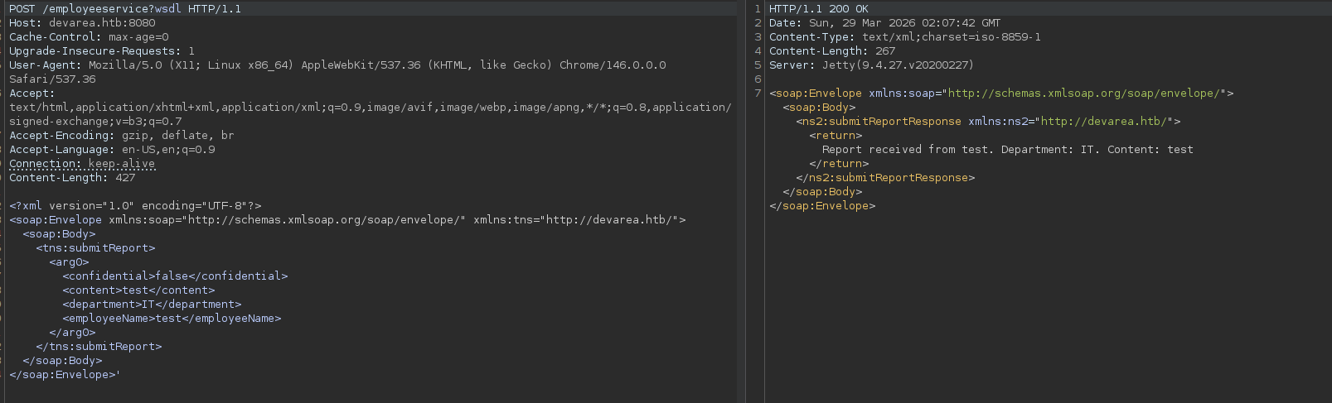Screen dimensions: 1332x403
Task: Click the content test element
Action: coord(138,290)
